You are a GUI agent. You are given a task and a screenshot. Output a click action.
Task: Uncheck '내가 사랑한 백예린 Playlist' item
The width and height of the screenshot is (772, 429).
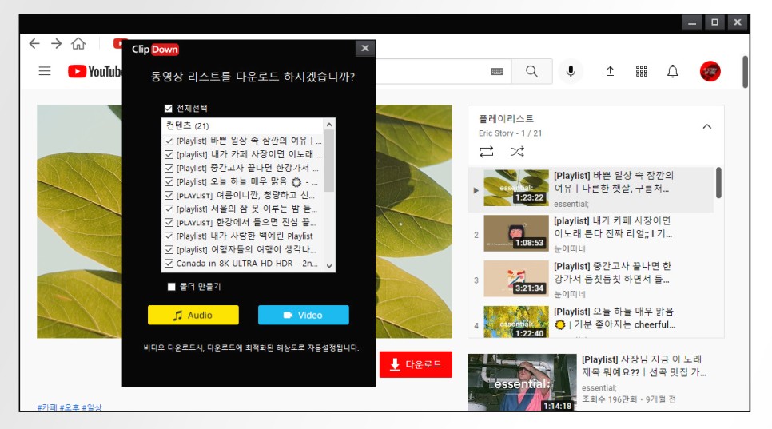coord(169,236)
